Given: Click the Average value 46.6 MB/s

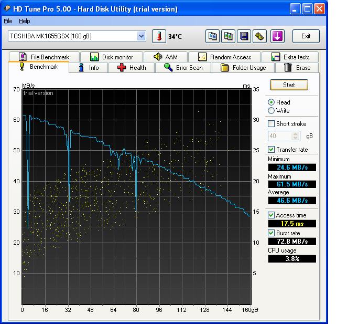Looking at the screenshot, I should point(292,201).
